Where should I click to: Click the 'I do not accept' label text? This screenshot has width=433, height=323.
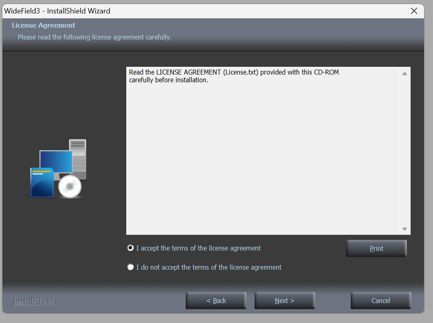pos(209,267)
